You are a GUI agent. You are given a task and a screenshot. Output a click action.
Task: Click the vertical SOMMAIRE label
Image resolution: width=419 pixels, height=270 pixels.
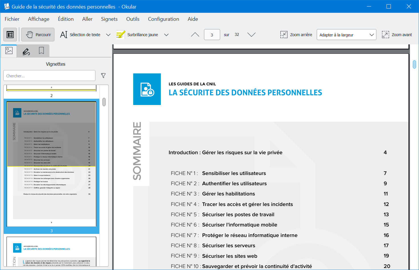pyautogui.click(x=137, y=151)
